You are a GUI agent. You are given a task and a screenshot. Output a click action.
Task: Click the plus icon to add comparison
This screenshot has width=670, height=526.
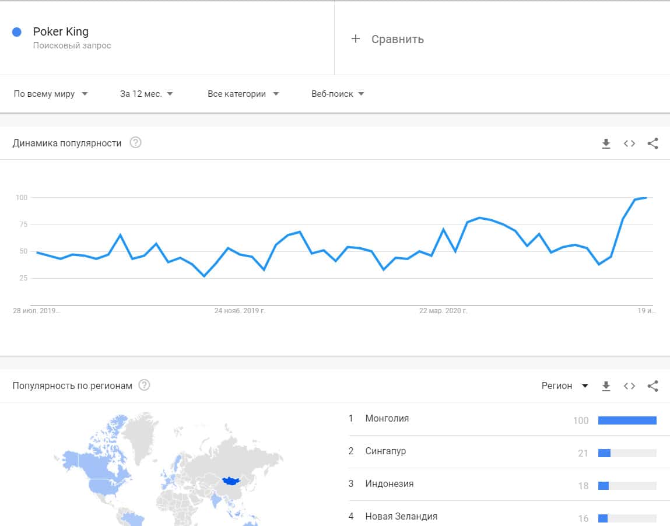pyautogui.click(x=356, y=39)
